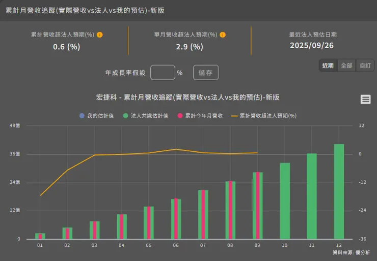Click the 資料來源: 優分析 credit text
Viewport: 377px width, 261px height.
(352, 252)
